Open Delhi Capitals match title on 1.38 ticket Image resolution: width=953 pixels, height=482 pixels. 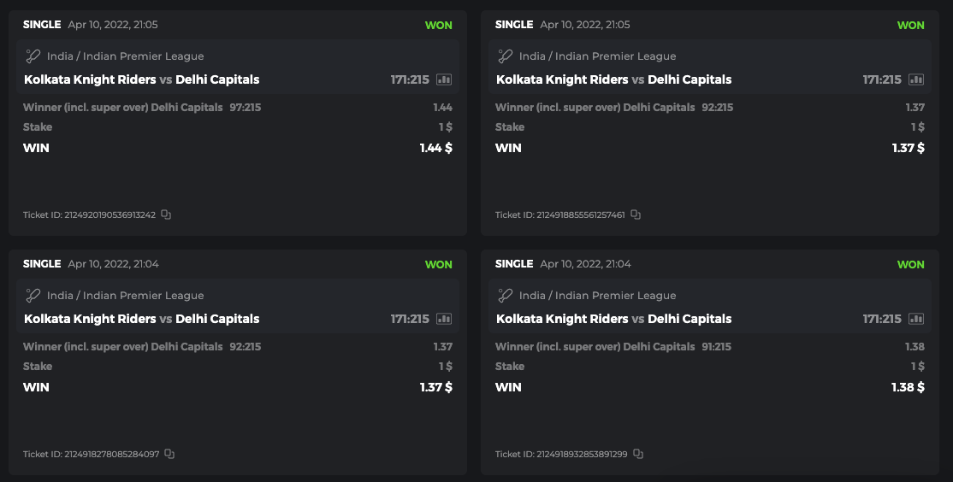coord(690,319)
